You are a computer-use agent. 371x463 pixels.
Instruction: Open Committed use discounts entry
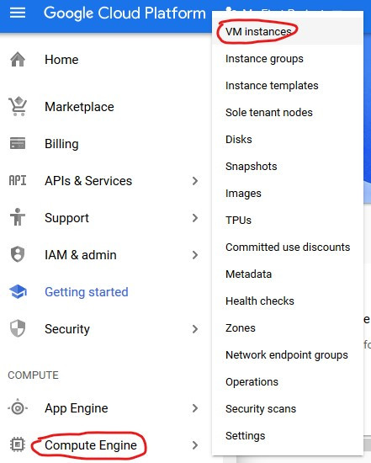[288, 247]
